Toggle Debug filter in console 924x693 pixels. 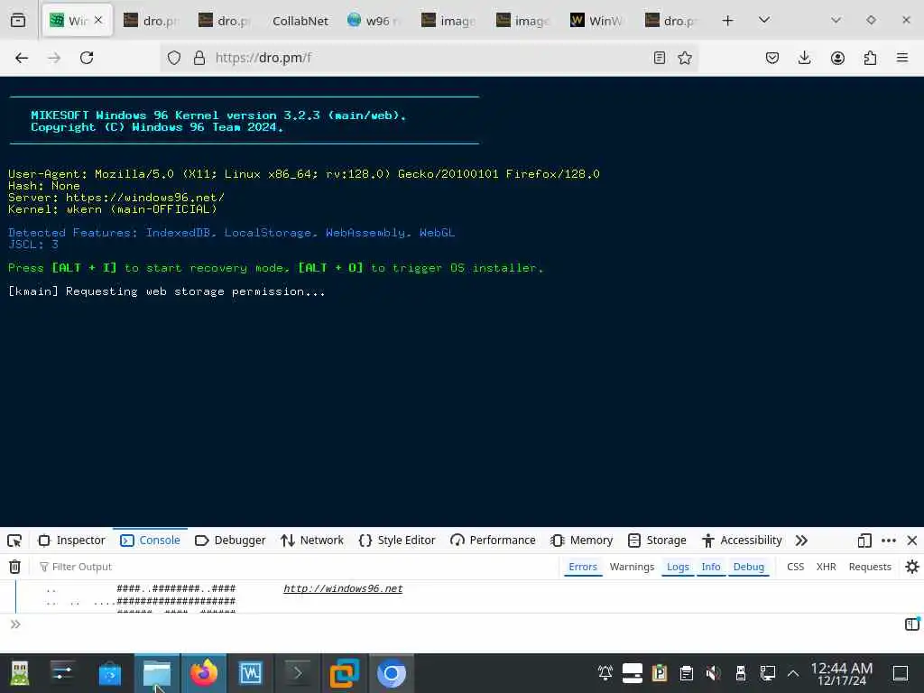tap(748, 567)
